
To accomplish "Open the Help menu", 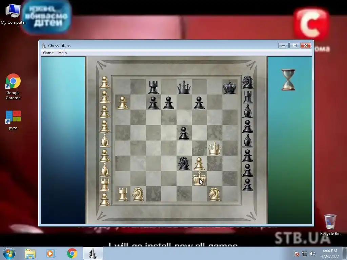I will click(62, 53).
